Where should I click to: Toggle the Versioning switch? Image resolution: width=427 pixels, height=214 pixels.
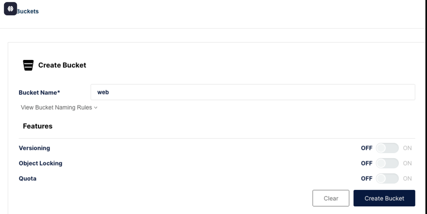click(387, 148)
